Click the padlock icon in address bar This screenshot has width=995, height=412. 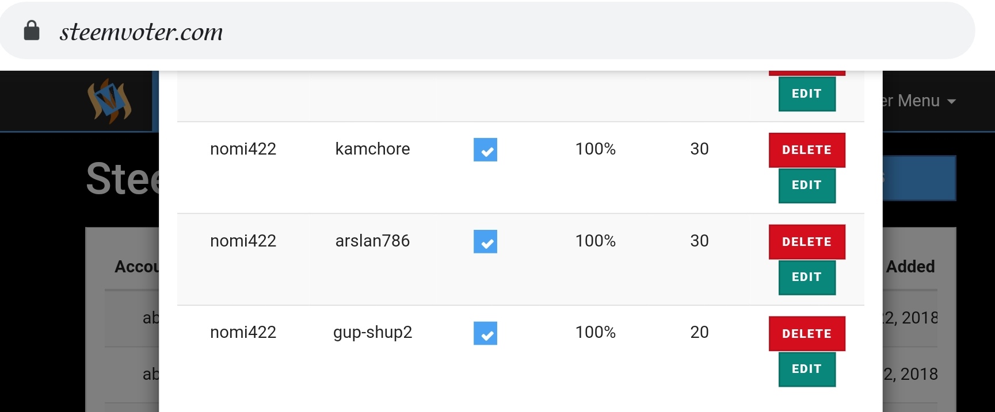click(x=32, y=30)
